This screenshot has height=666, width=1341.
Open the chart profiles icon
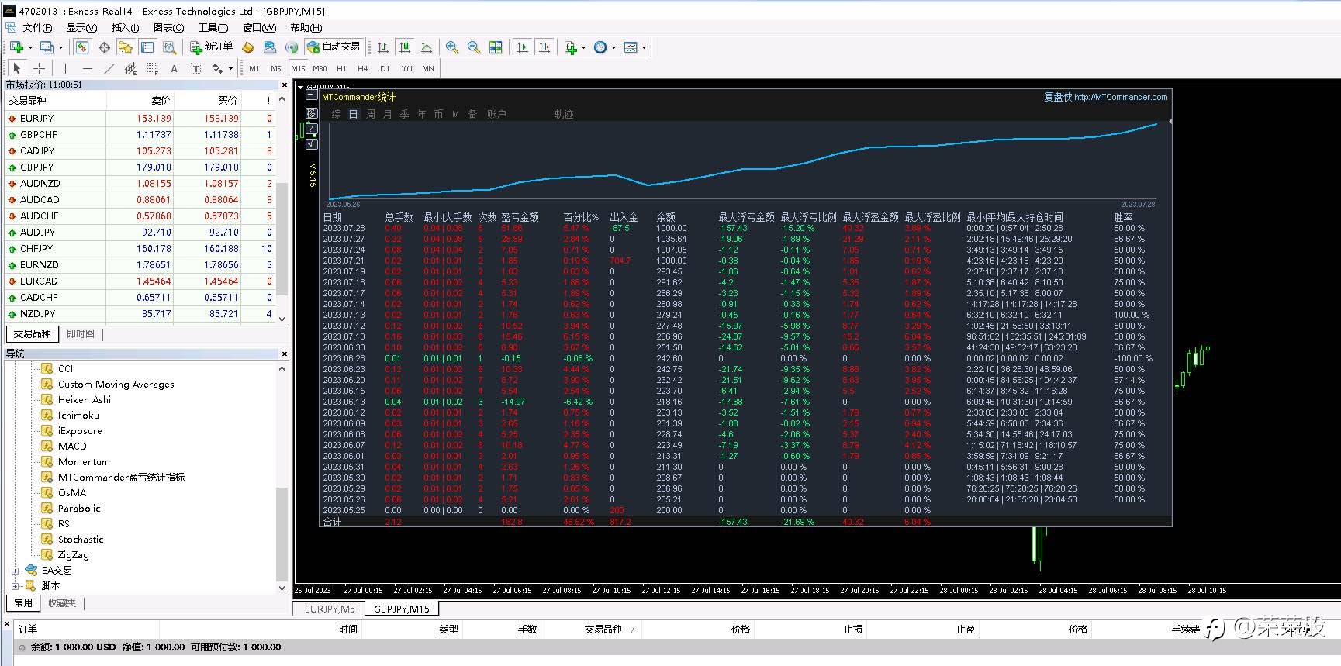pos(47,47)
